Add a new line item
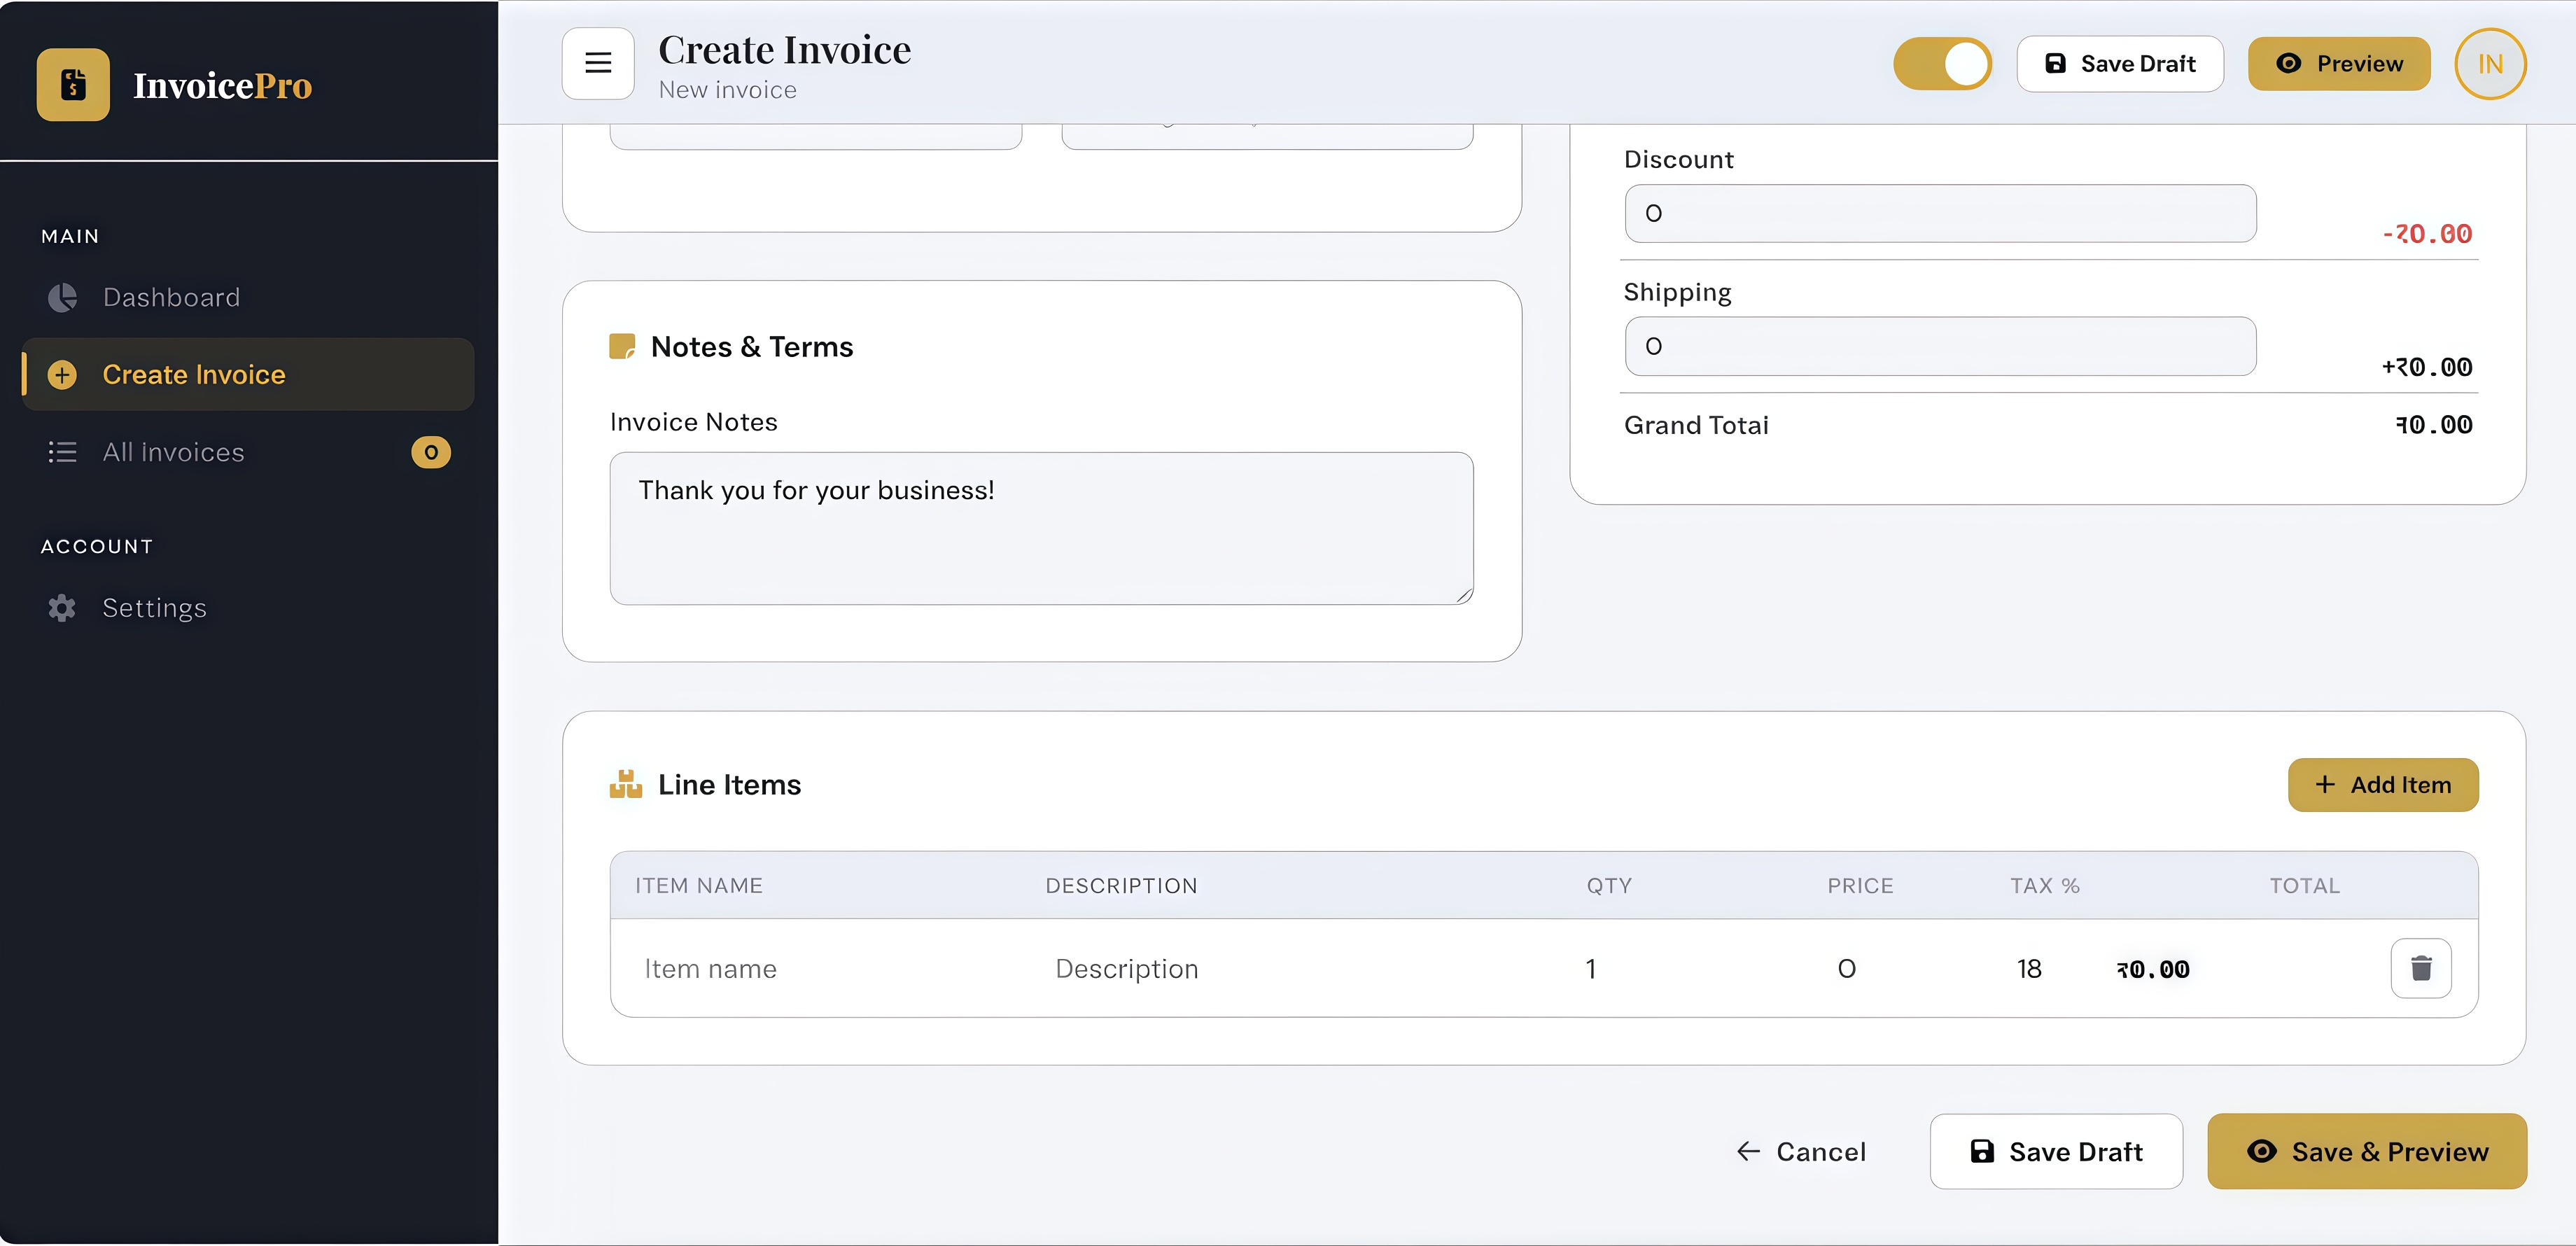Screen dimensions: 2576x1246 pos(2383,785)
